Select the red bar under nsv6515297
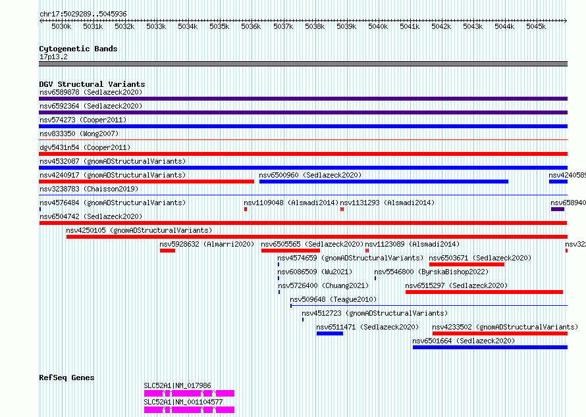The width and height of the screenshot is (586, 417). tap(485, 292)
